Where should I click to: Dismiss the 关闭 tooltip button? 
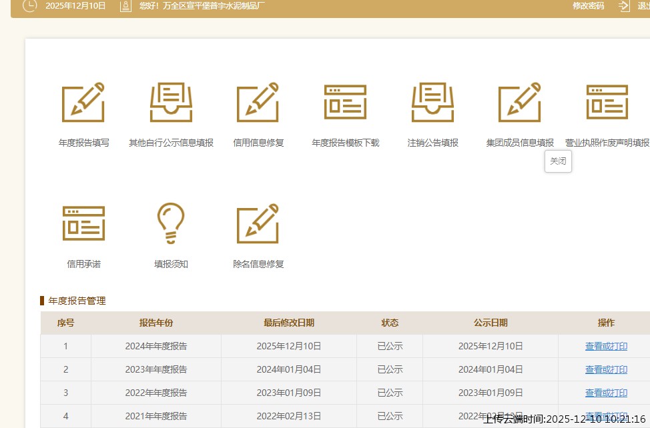(558, 161)
